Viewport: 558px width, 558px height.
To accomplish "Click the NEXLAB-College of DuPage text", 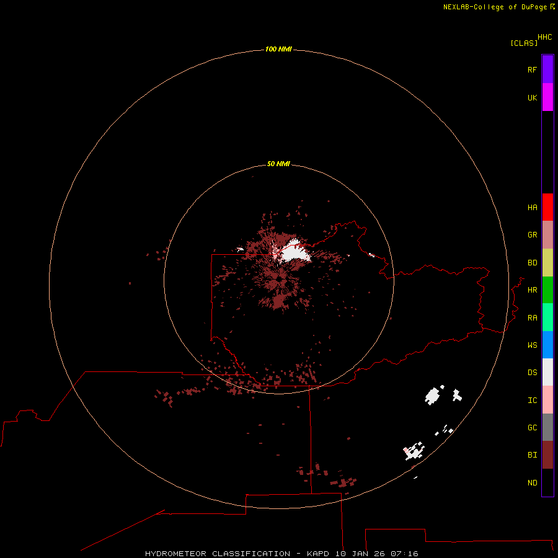I will click(495, 7).
